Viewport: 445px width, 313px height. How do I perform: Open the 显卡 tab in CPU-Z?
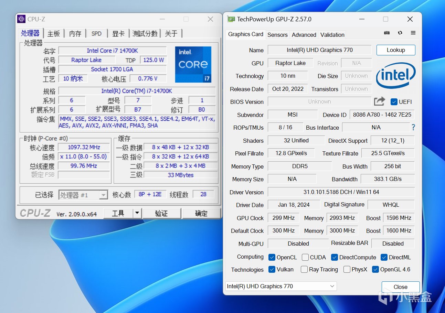tap(118, 33)
